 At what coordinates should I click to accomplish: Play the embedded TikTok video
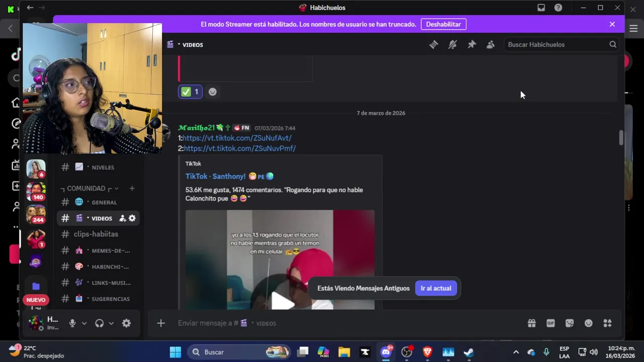[x=282, y=301]
